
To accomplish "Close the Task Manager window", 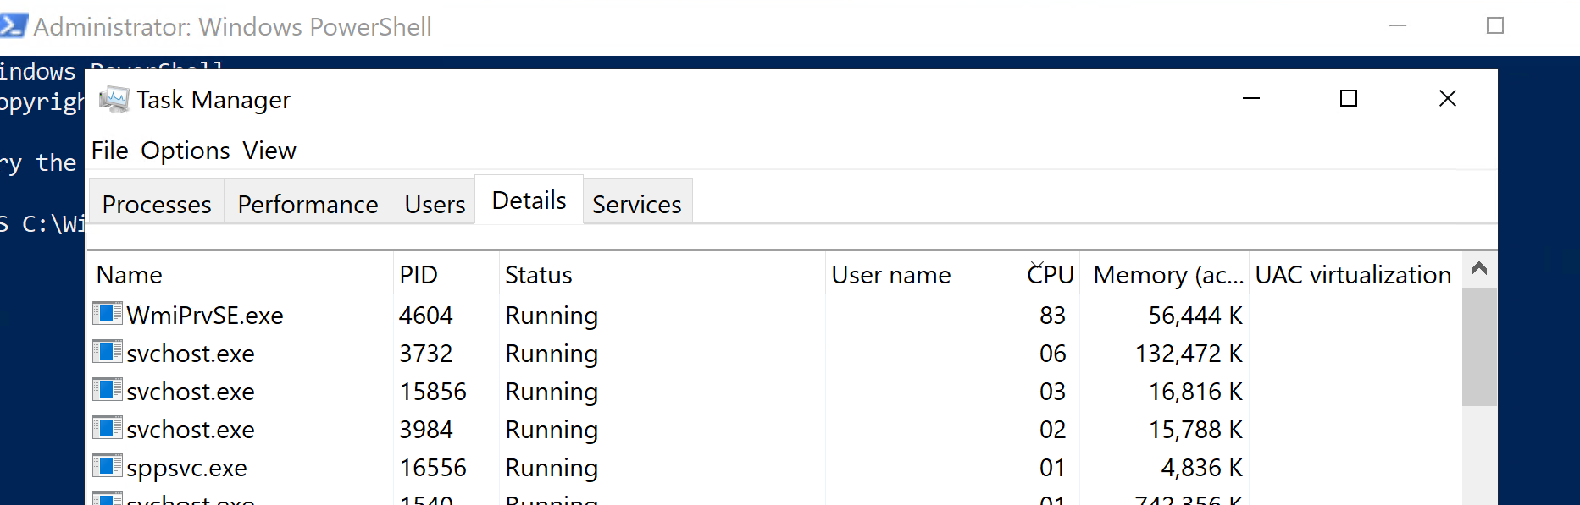I will click(1448, 99).
